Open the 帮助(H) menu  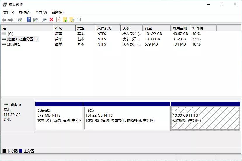58,13
